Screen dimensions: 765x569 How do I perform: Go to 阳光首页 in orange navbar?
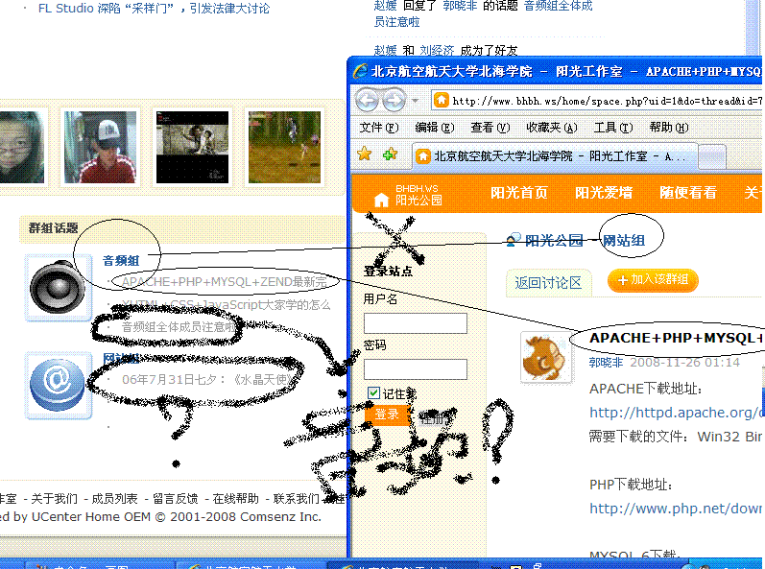click(519, 193)
